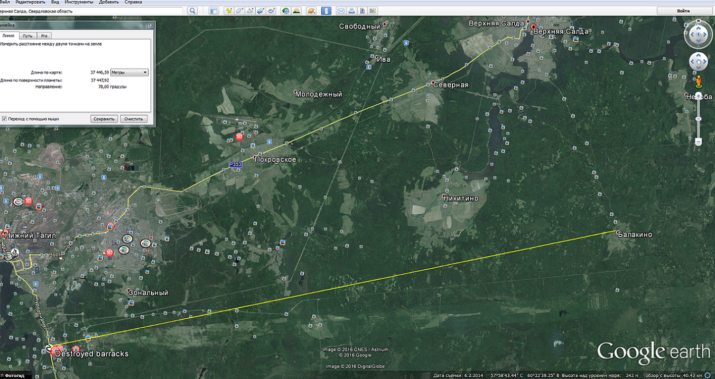Select the add polygon tool
This screenshot has height=379, width=715.
tap(239, 11)
